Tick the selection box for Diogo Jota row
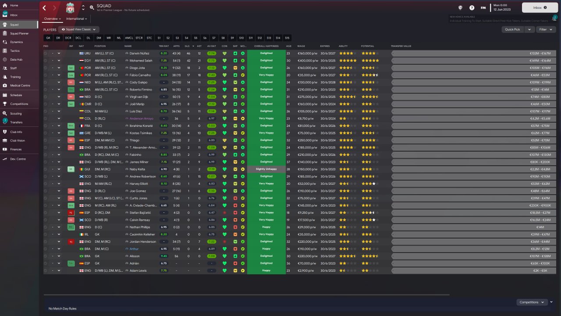Viewport: 561px width, 316px height. (x=46, y=68)
